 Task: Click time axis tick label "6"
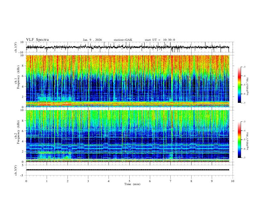coord(150,181)
